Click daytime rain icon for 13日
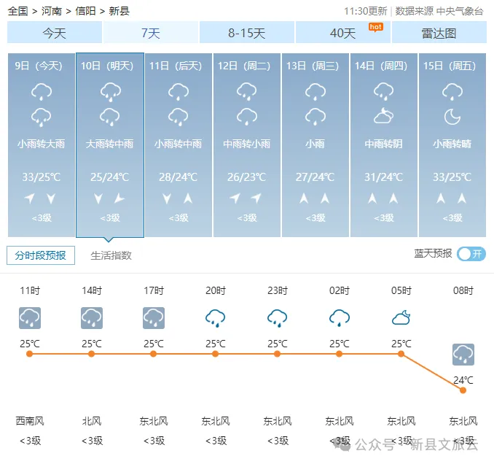Screen dimensions: 494x464 [x=315, y=92]
